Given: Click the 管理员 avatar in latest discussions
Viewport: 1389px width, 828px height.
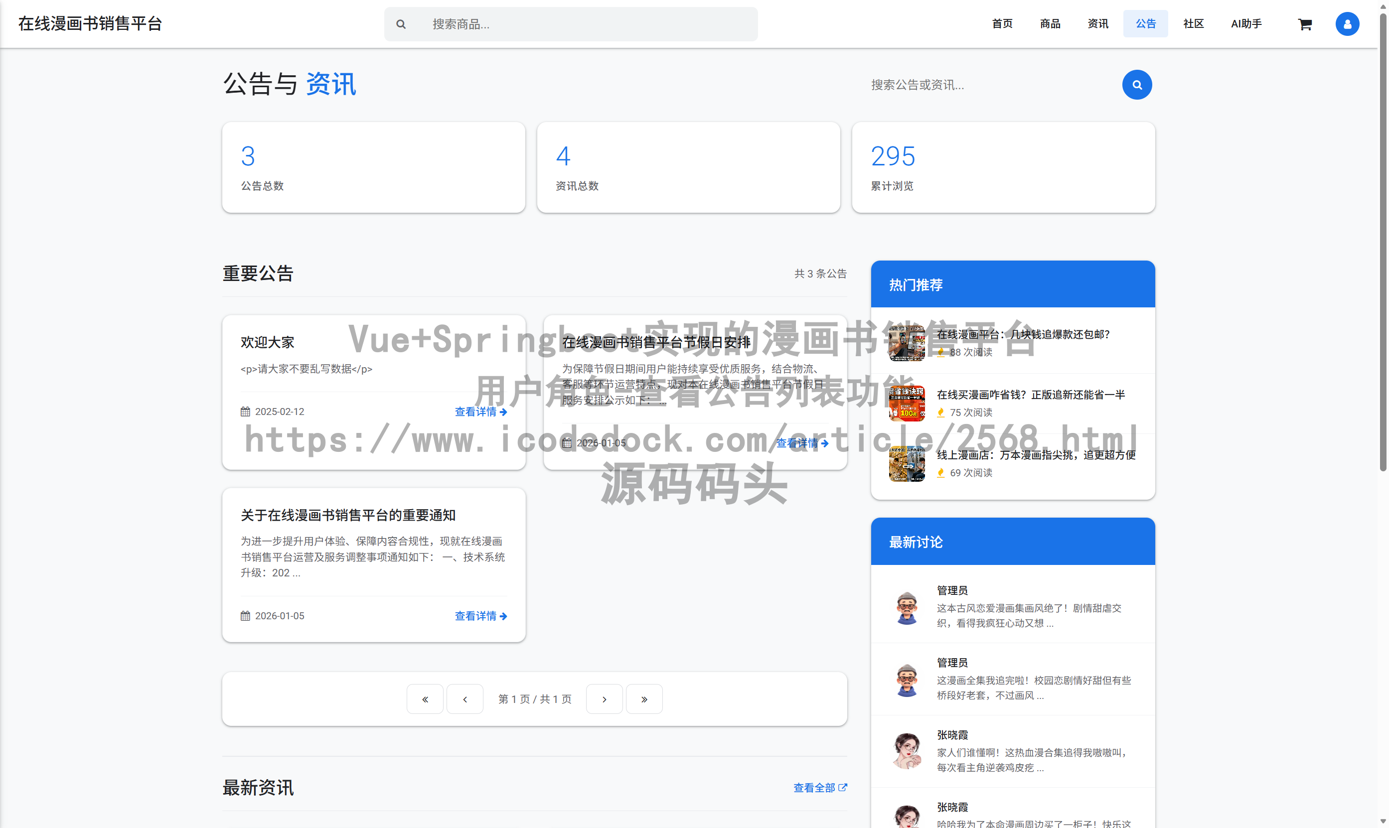Looking at the screenshot, I should [907, 608].
